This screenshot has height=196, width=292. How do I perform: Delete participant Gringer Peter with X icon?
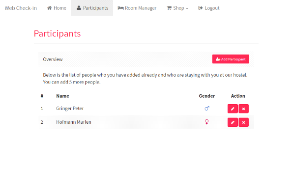(244, 109)
